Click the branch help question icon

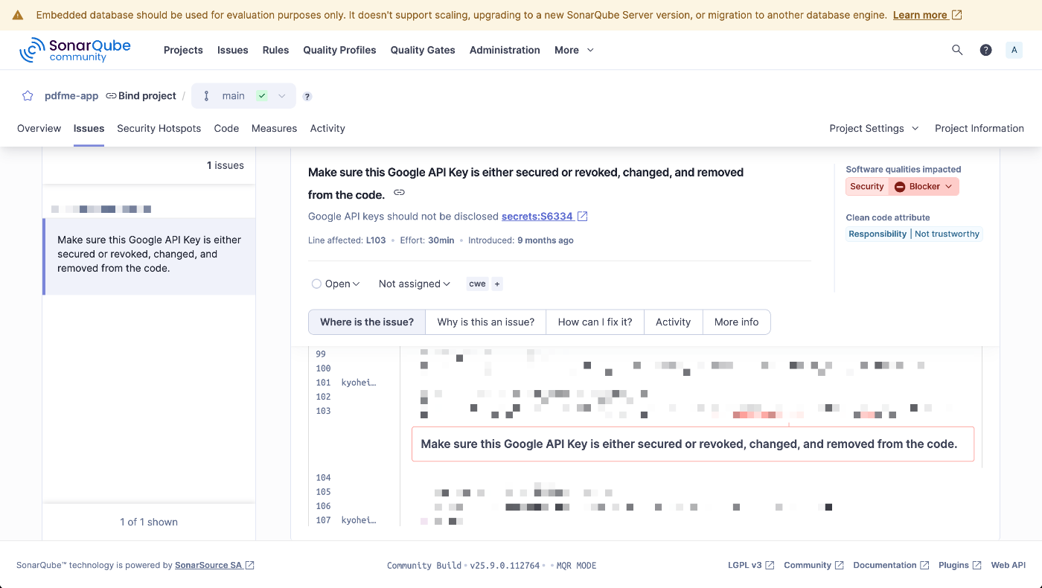point(307,97)
